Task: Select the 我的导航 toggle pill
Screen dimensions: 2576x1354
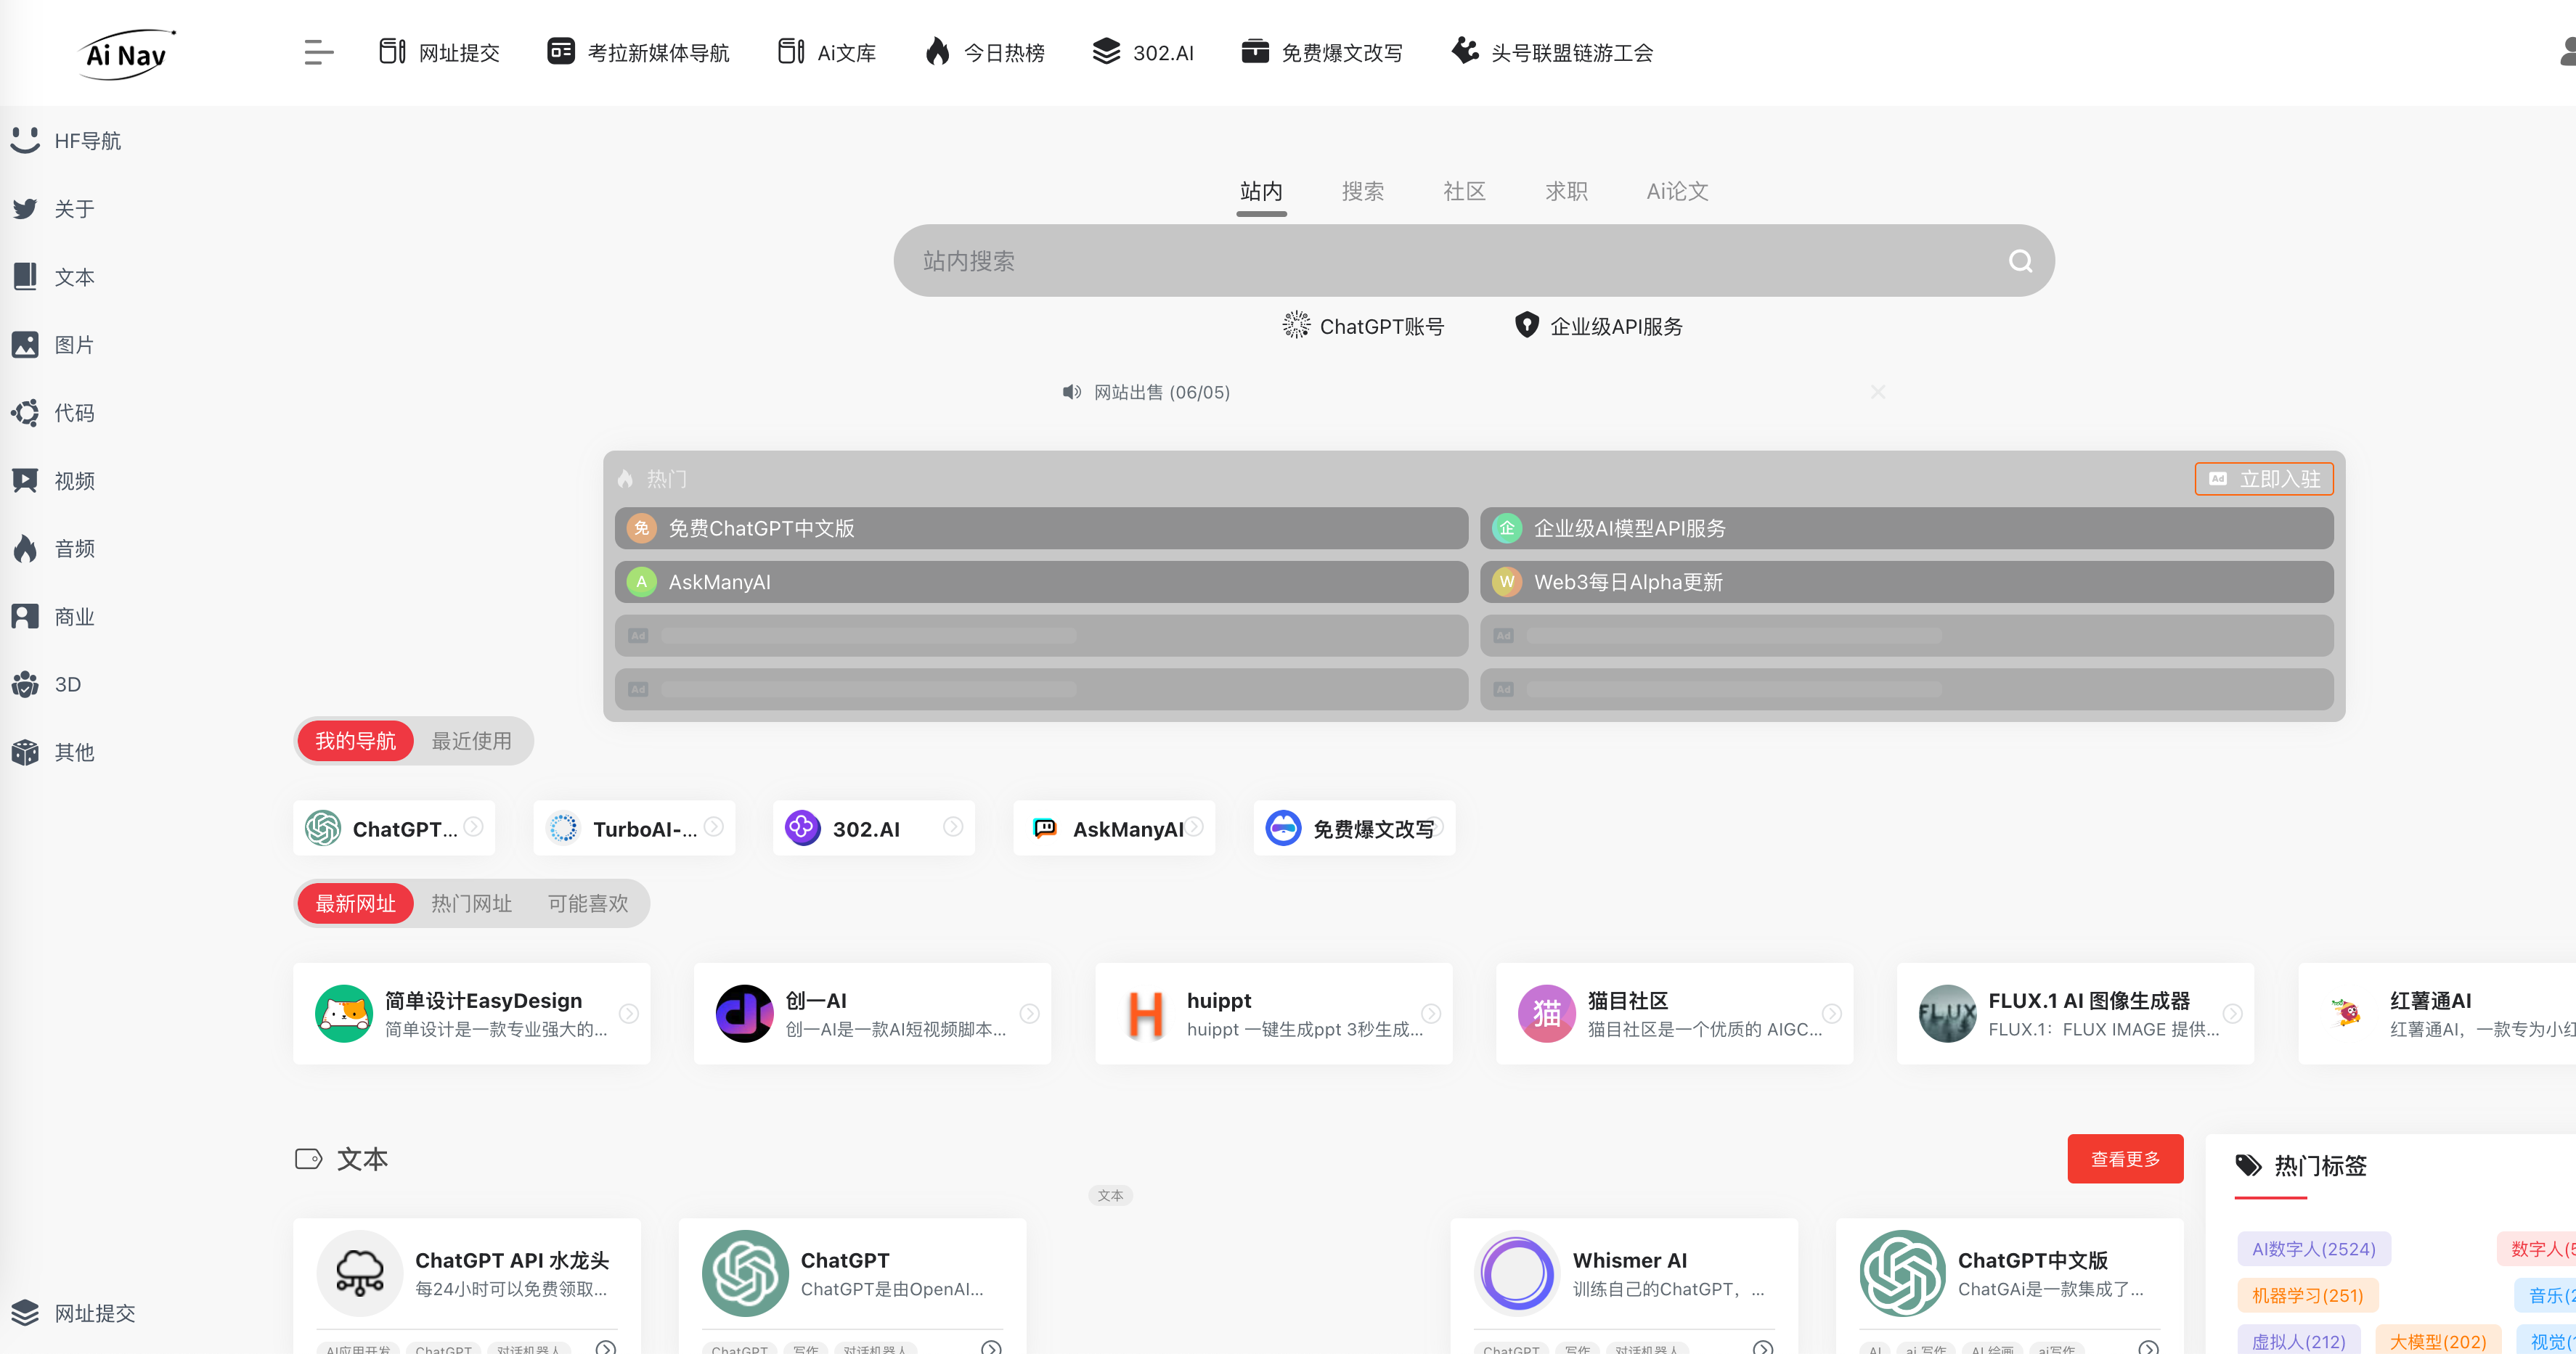Action: click(x=355, y=740)
